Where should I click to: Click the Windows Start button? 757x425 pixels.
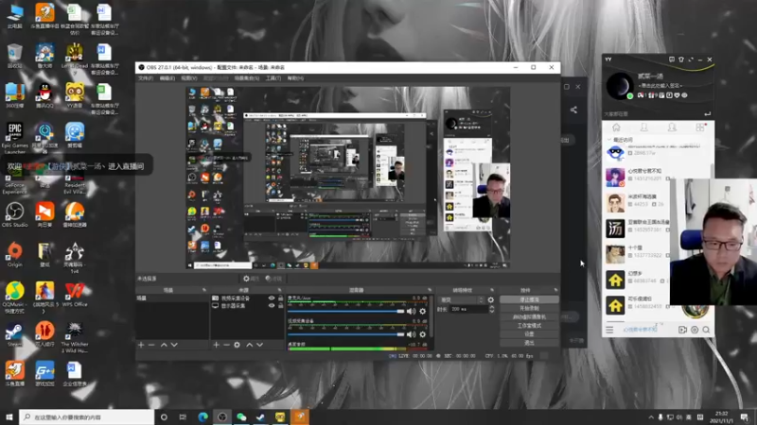click(x=9, y=417)
